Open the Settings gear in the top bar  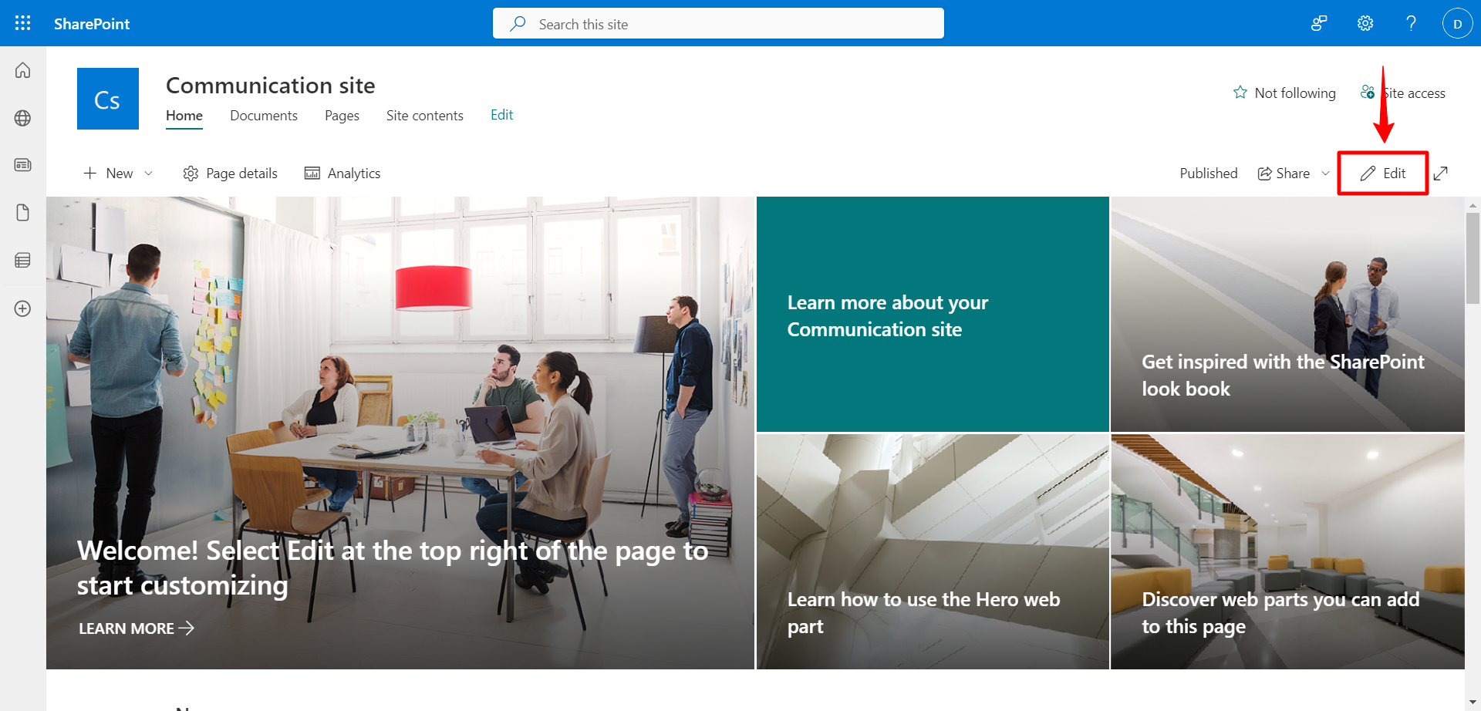point(1365,23)
